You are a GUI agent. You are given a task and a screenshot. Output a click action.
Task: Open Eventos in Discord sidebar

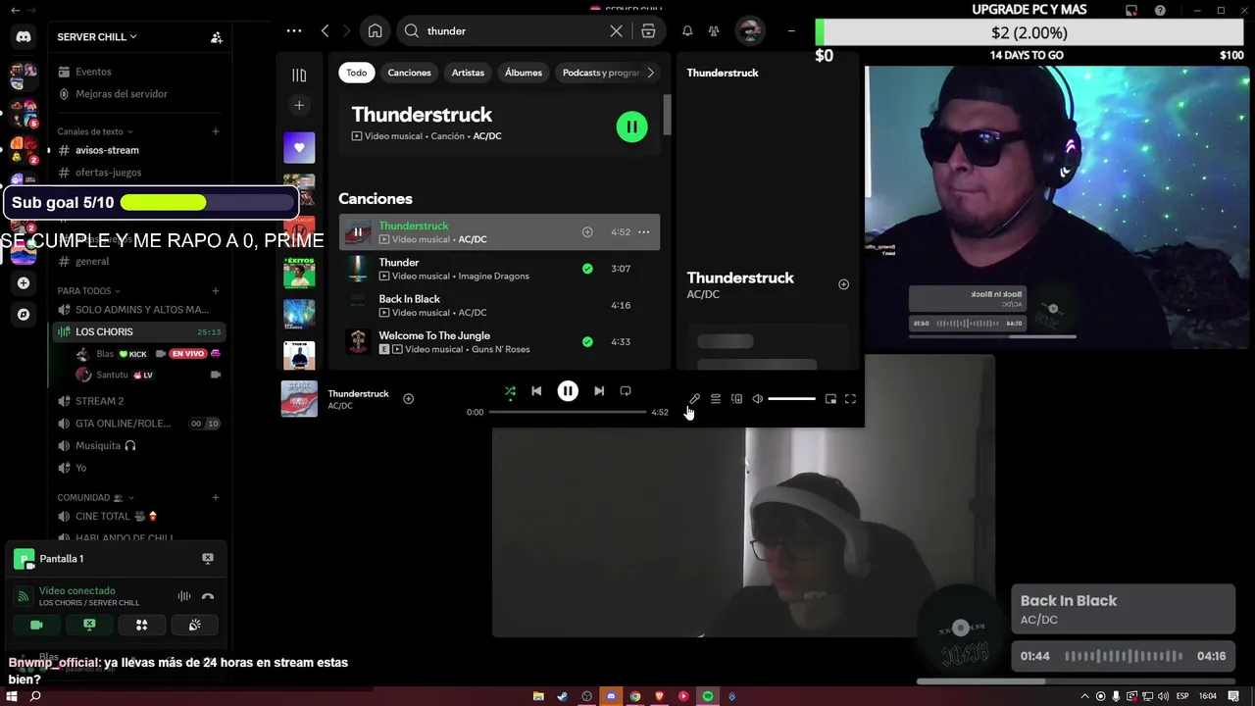(137, 72)
